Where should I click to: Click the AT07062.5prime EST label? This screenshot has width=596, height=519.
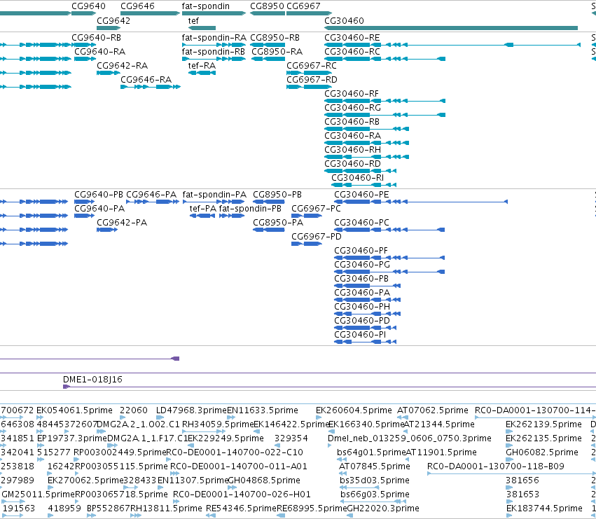[x=433, y=410]
